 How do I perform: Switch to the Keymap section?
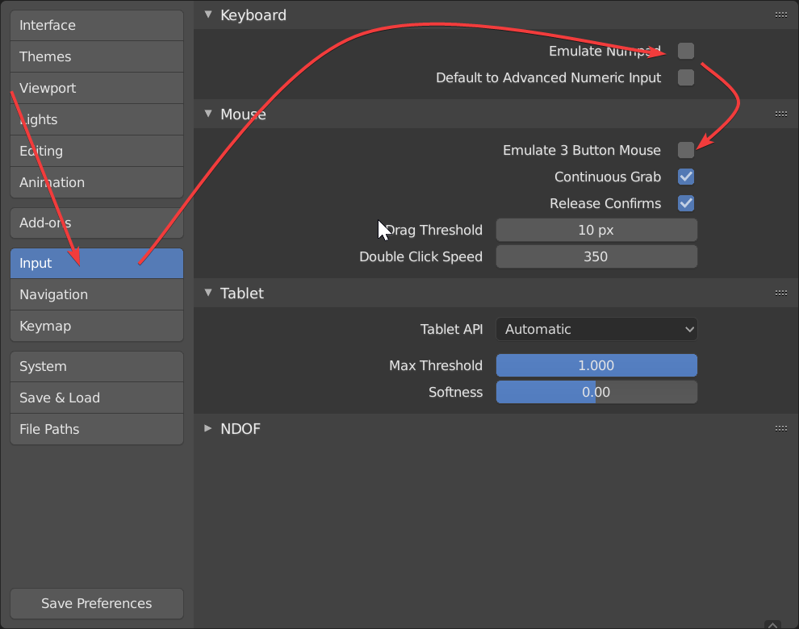pos(96,326)
